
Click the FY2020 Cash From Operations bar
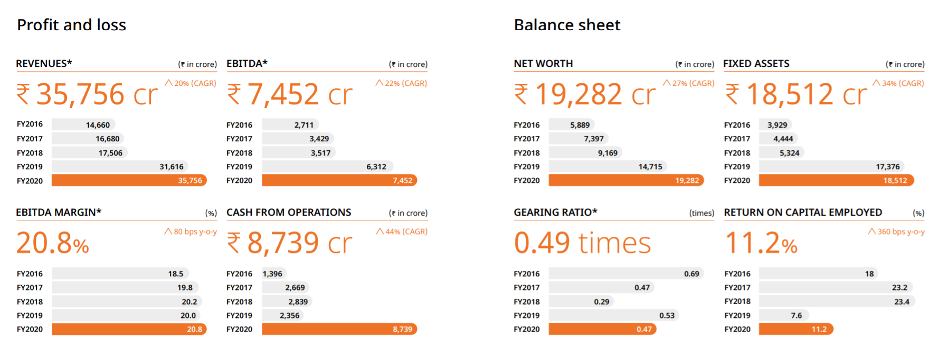(339, 329)
